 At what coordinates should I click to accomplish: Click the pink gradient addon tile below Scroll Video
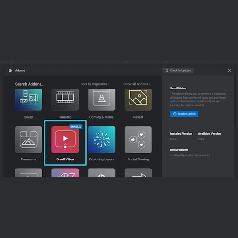coord(65,173)
